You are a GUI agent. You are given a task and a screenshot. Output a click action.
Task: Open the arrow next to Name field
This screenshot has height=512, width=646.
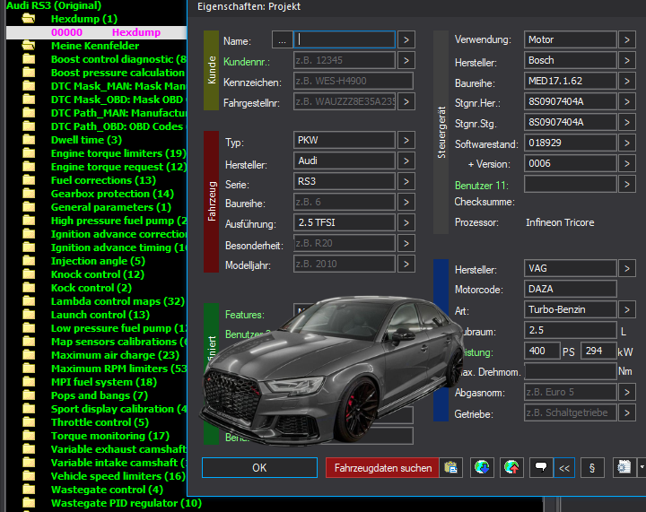(406, 40)
